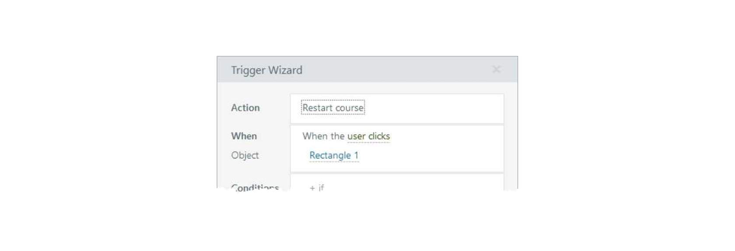Click blank area right of Rectangle 1
Image resolution: width=735 pixels, height=251 pixels.
[431, 156]
